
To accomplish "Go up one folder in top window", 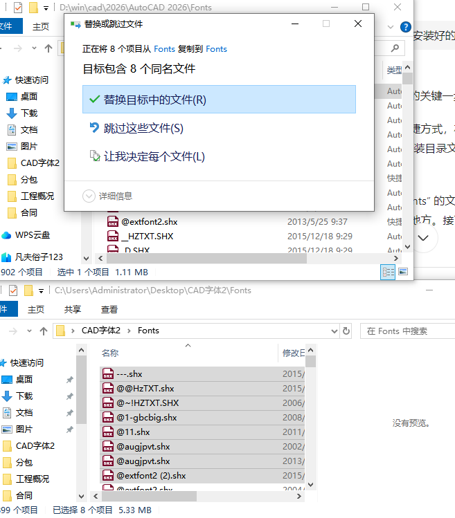I will [48, 48].
